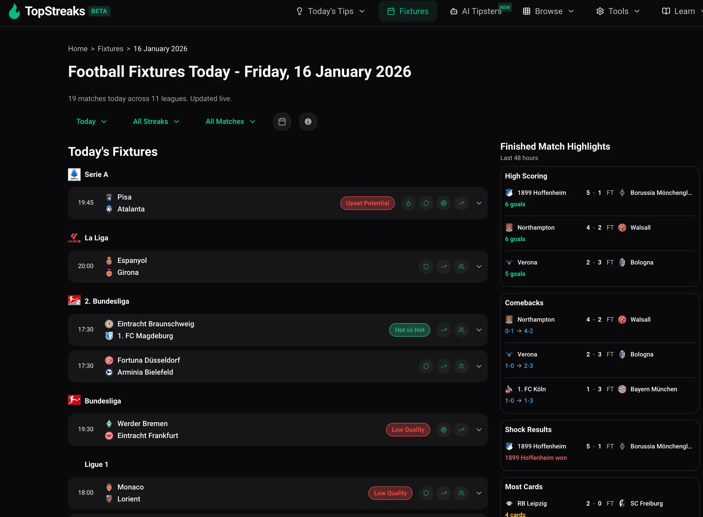The width and height of the screenshot is (703, 517).
Task: Open the Today's Tips menu
Action: pyautogui.click(x=330, y=11)
